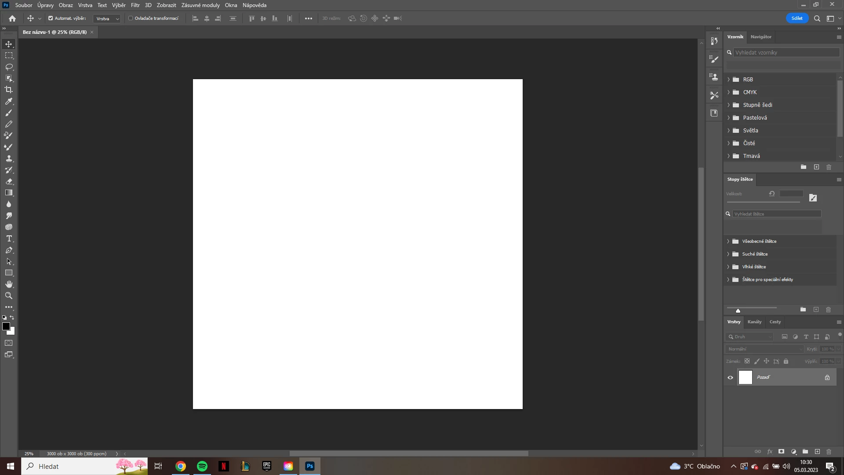The width and height of the screenshot is (844, 475).
Task: Switch to the Kanály tab
Action: [x=754, y=322]
